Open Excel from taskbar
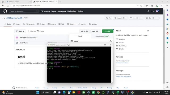Screen dimensions: 170x95 (118, 92)
